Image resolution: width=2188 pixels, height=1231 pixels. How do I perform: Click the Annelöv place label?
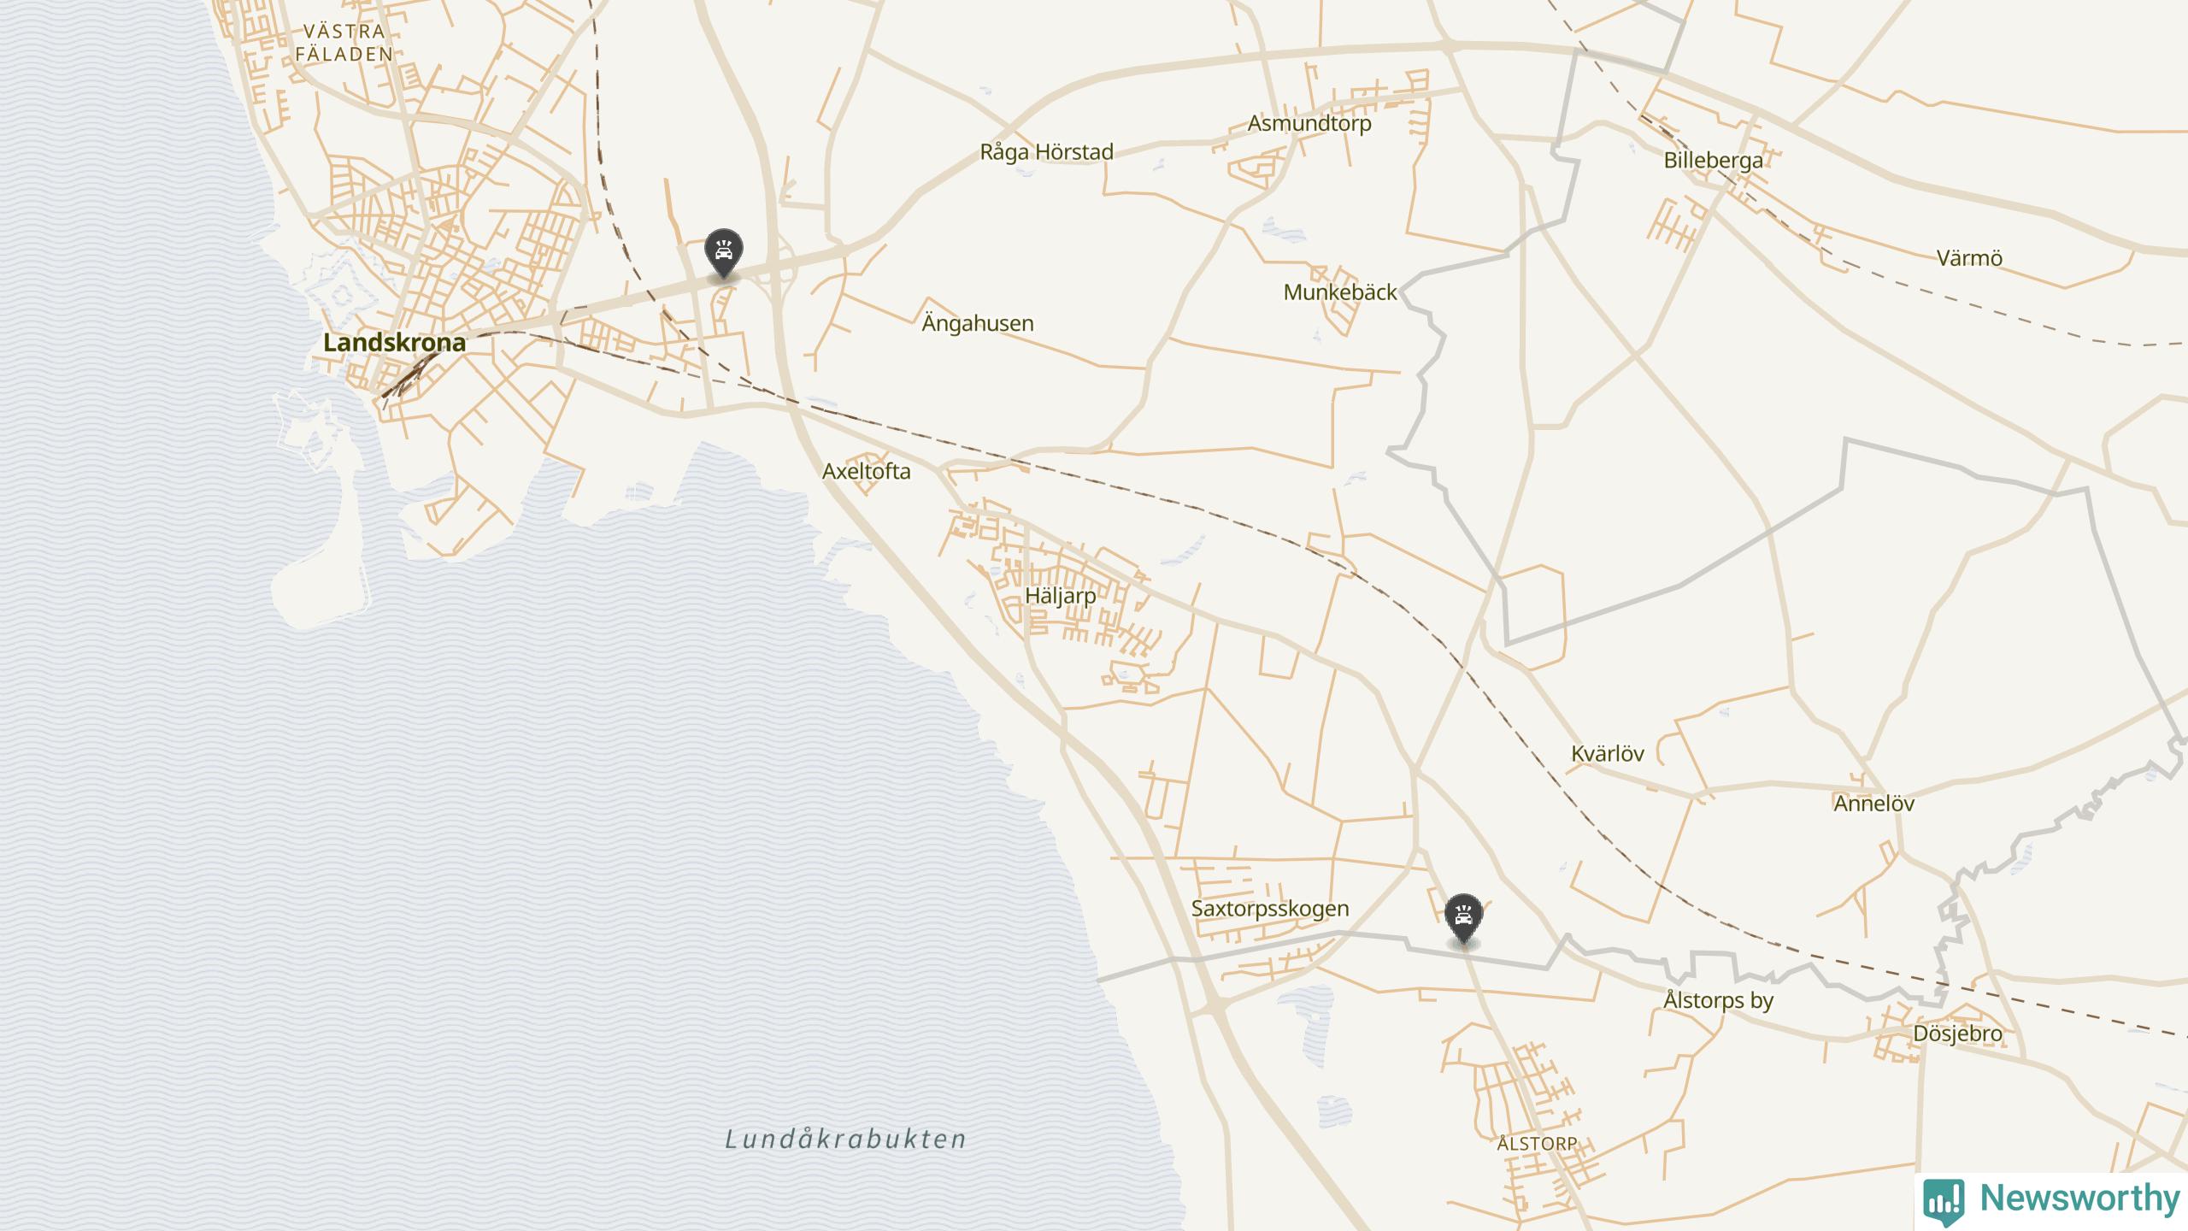[x=1873, y=804]
